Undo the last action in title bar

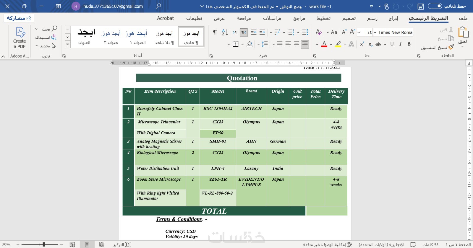(x=410, y=6)
